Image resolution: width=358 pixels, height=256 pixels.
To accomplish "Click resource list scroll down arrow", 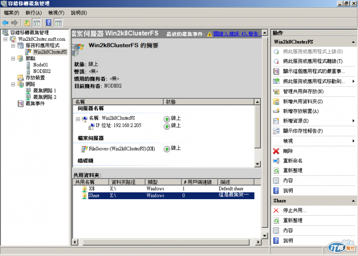I will 257,164.
